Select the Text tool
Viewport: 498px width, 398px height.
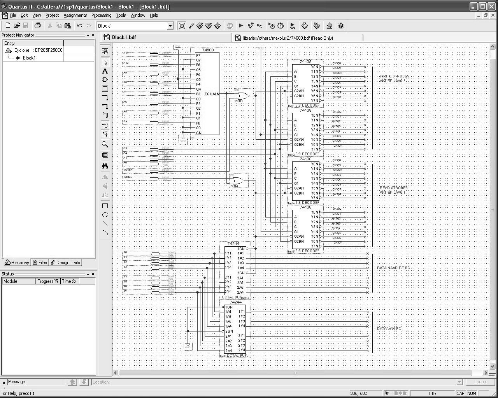105,71
